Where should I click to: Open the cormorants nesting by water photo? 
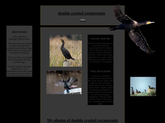coord(143,87)
